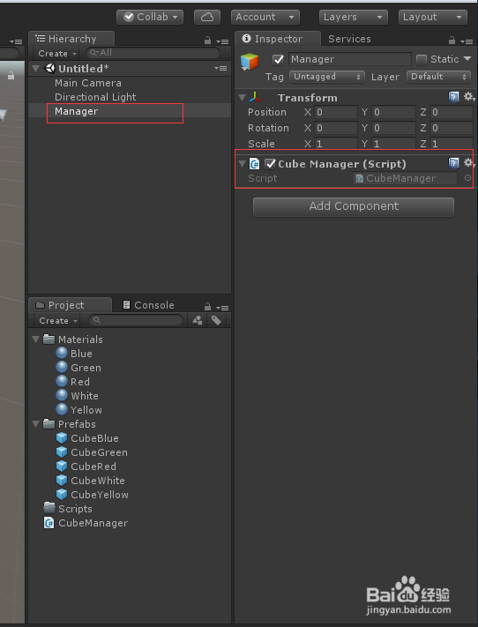Click the Manager name field

tap(350, 59)
